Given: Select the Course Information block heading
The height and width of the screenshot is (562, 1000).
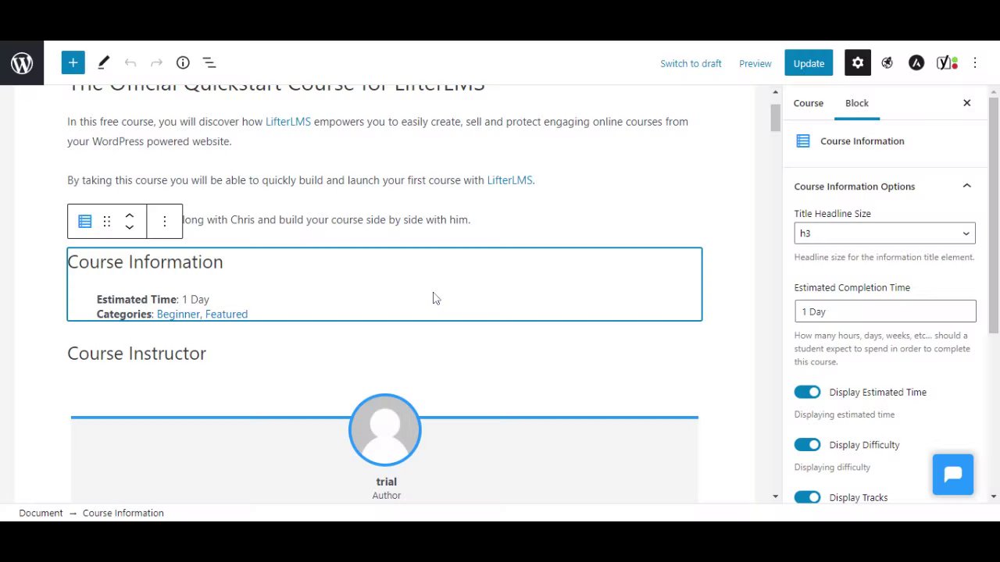Looking at the screenshot, I should coord(145,262).
